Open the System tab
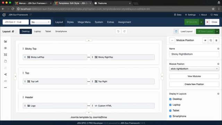 tap(99, 22)
